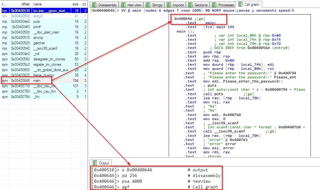Select the entry0 function in the list

point(44,16)
